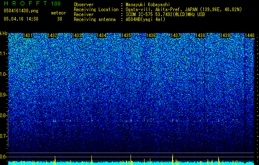Click the 1436 time marker label
Viewport: 259px width, 165px height.
point(151,35)
